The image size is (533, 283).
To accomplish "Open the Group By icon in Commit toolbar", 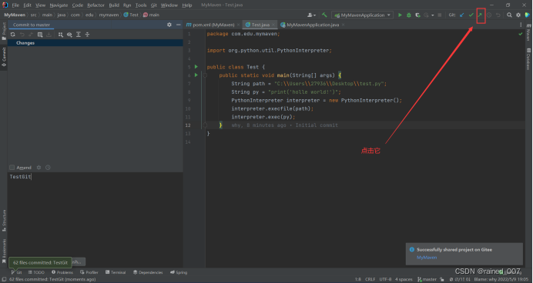I will [x=61, y=35].
